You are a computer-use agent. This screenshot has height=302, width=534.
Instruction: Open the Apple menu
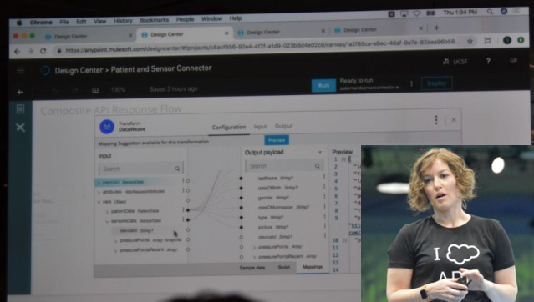(x=19, y=23)
